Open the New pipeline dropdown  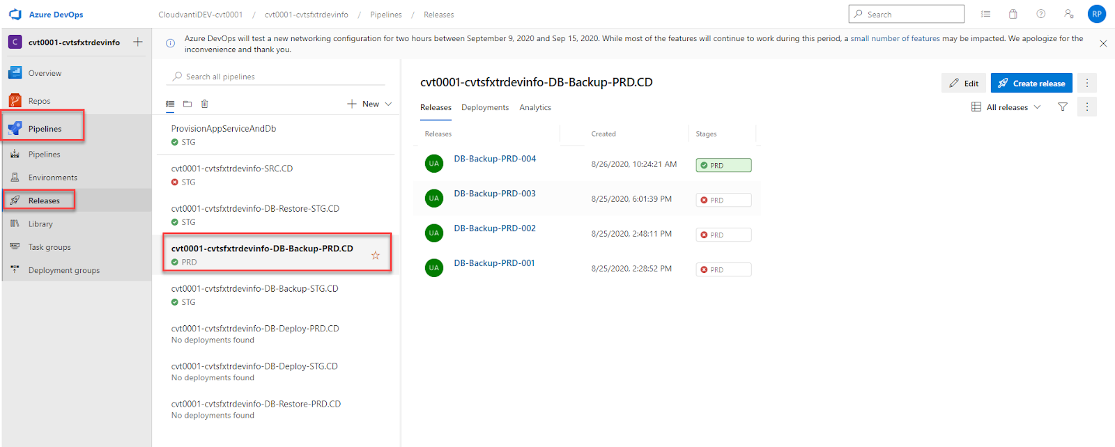370,104
